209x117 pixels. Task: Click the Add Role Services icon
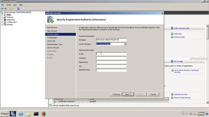tap(172, 95)
